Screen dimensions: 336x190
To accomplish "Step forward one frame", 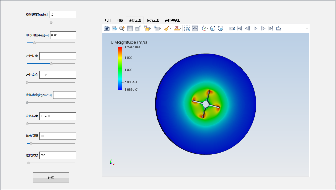I will point(263,28).
